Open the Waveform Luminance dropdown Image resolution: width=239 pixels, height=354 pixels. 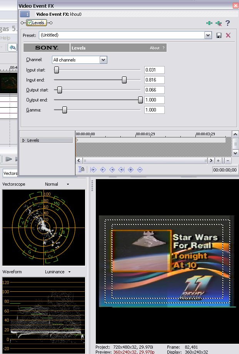[x=69, y=272]
